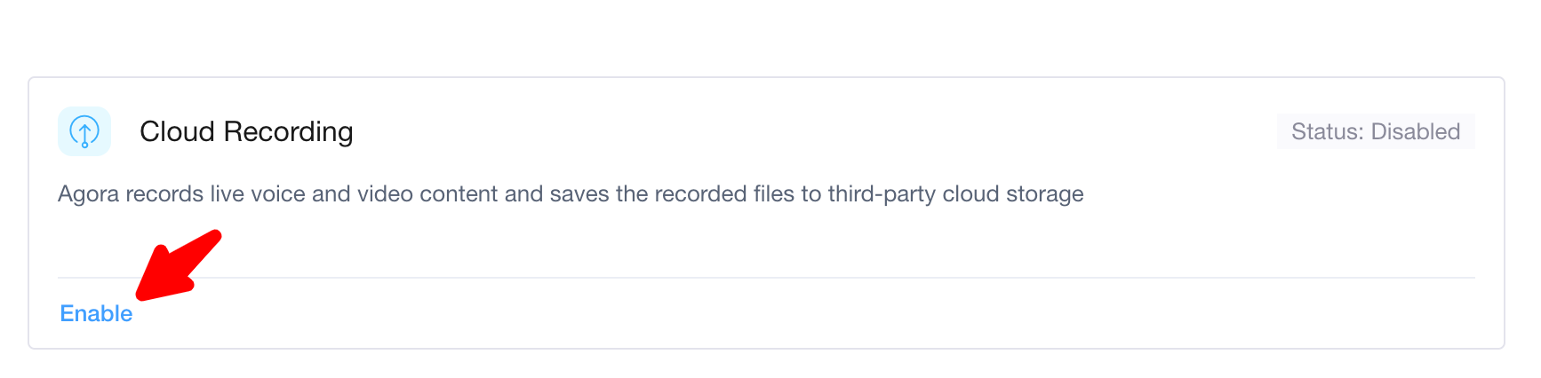1541x378 pixels.
Task: Enable Cloud Recording via the Enable link
Action: click(96, 313)
